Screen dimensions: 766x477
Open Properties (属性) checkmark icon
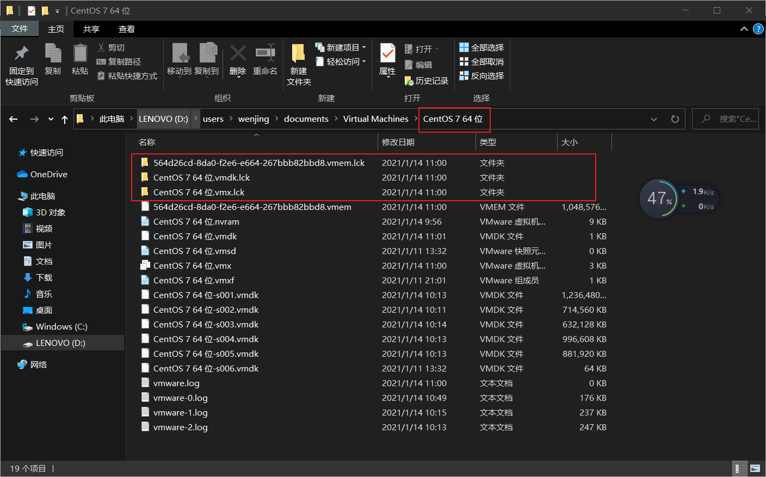click(387, 53)
